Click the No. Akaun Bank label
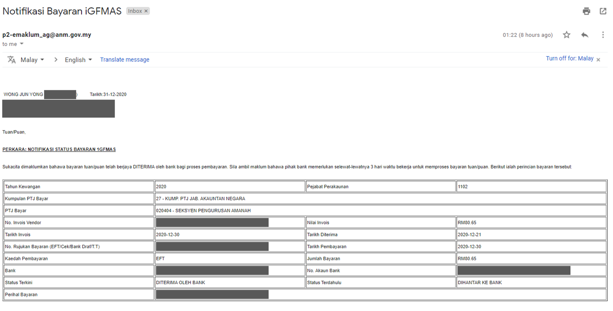 point(323,270)
